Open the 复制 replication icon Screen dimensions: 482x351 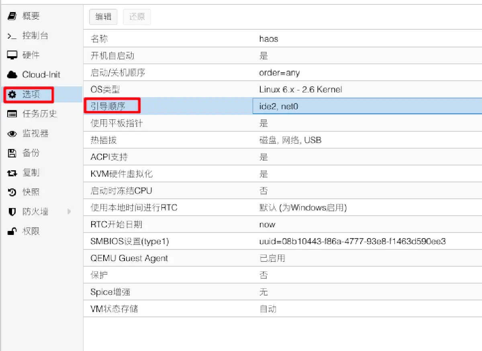click(x=12, y=173)
